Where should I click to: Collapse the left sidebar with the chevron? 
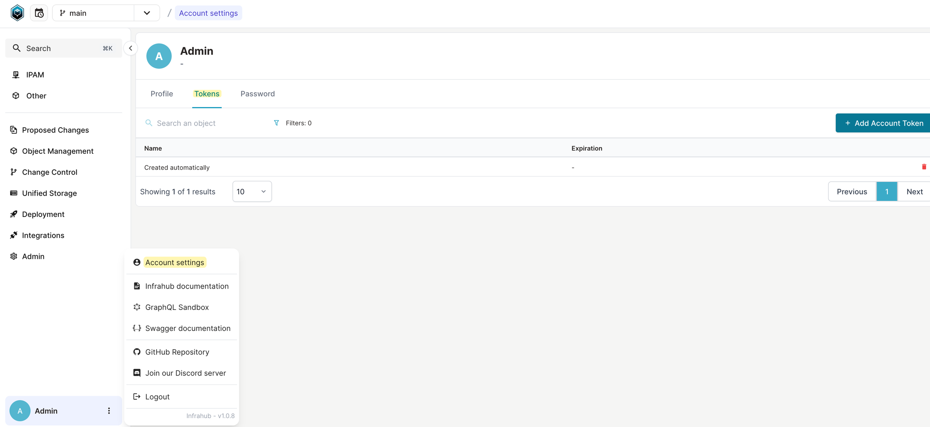coord(131,48)
